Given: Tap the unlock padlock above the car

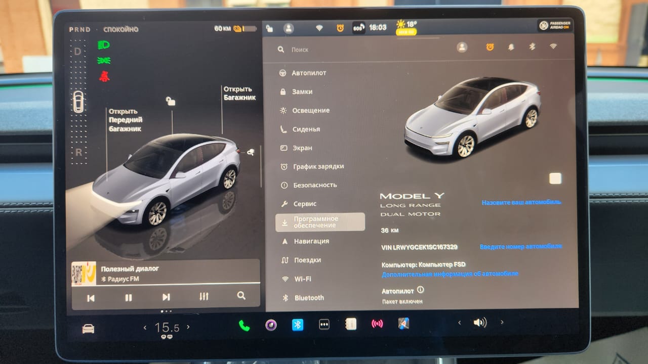Looking at the screenshot, I should 171,102.
